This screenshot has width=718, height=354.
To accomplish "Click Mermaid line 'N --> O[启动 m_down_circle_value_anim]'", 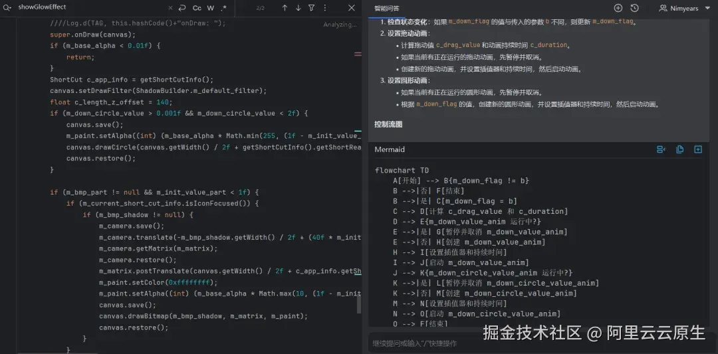I will coord(477,313).
